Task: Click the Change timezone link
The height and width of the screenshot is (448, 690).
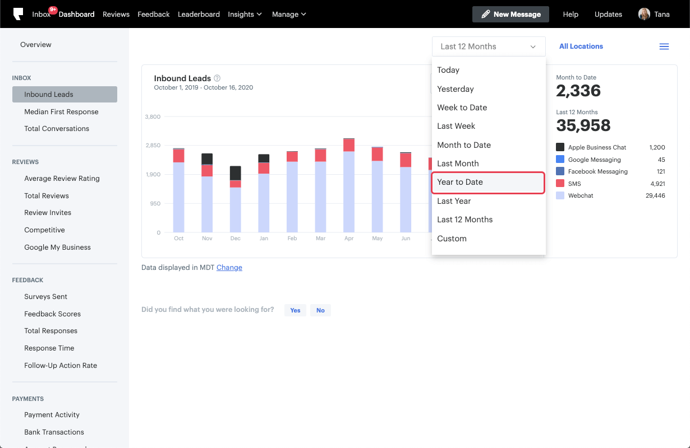Action: click(x=229, y=268)
